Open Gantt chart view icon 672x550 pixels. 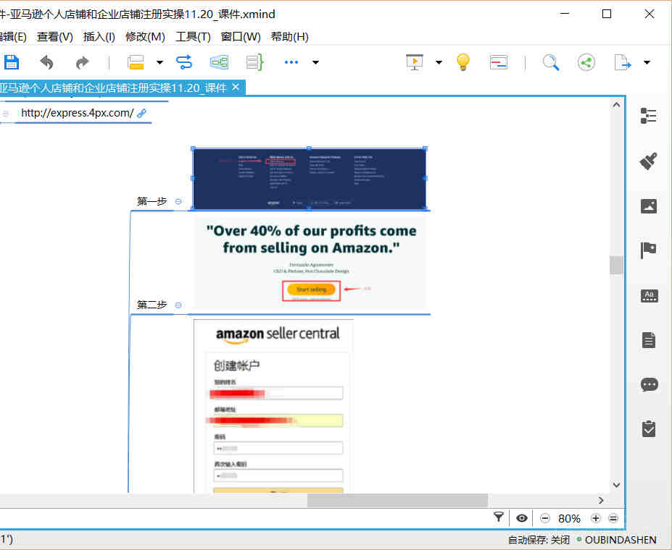coord(499,62)
